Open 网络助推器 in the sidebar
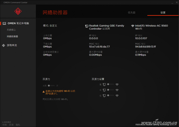179x127 pixels. tap(12, 37)
